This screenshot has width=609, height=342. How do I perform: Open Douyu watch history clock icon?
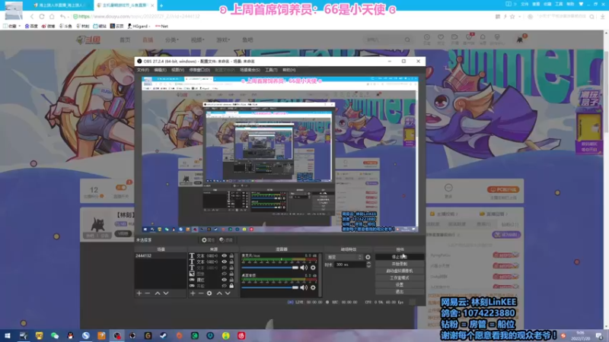pyautogui.click(x=427, y=39)
